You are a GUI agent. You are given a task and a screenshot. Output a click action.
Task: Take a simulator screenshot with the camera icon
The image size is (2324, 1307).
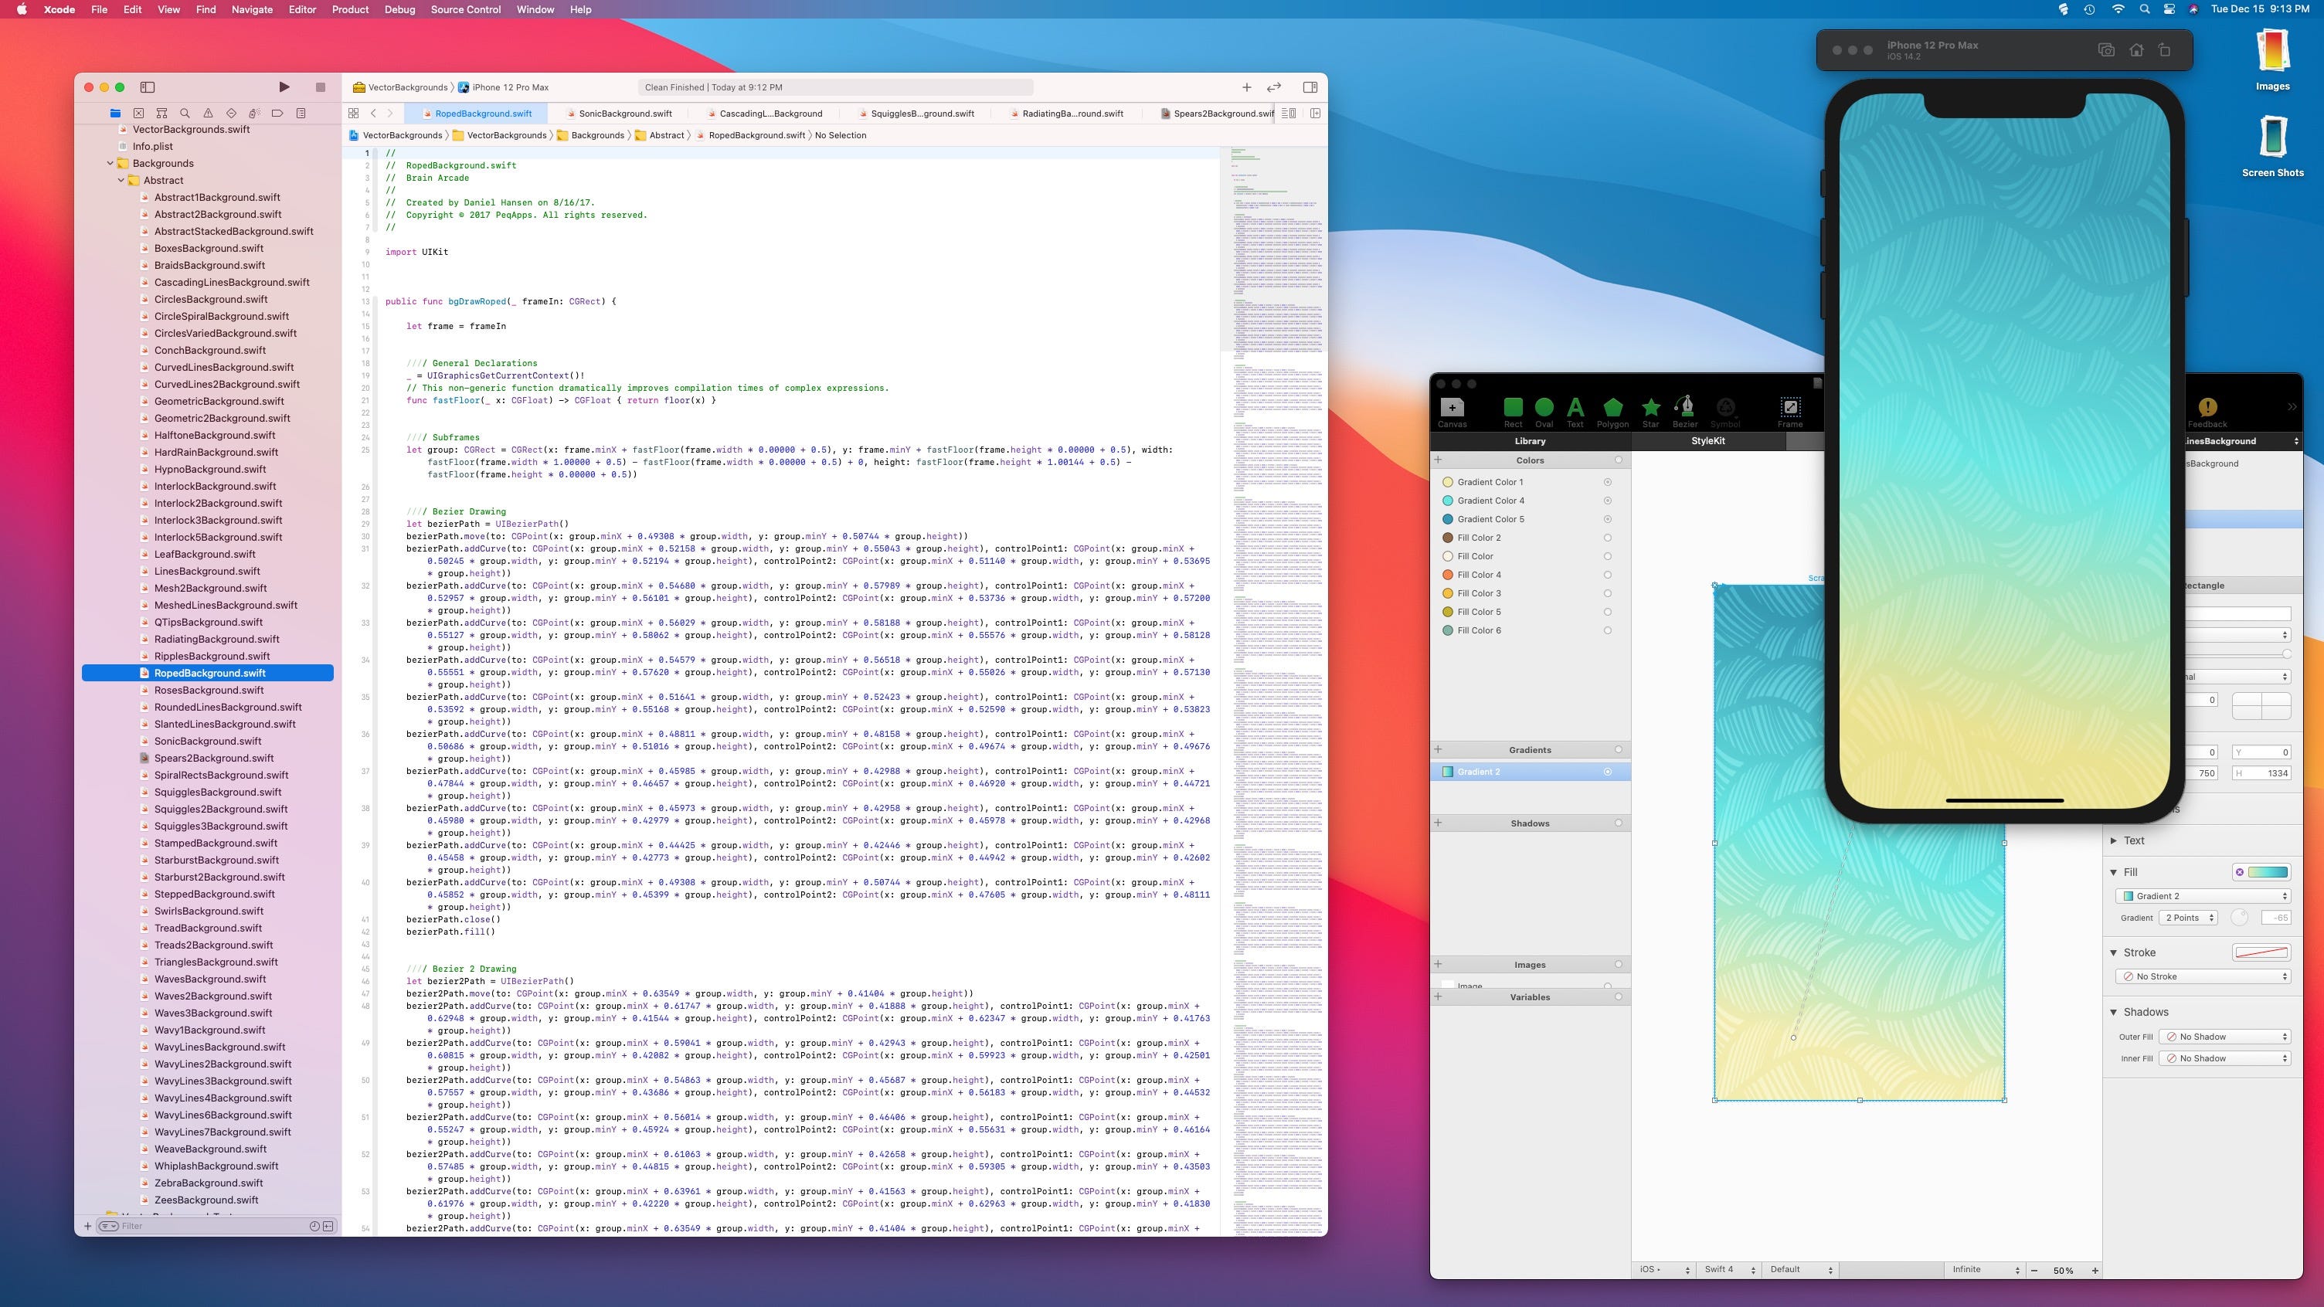coord(2105,50)
